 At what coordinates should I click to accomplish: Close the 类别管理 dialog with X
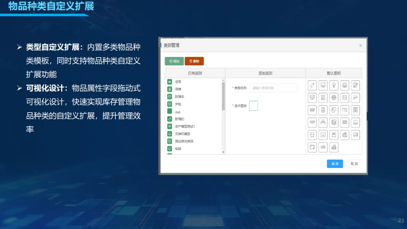point(361,45)
